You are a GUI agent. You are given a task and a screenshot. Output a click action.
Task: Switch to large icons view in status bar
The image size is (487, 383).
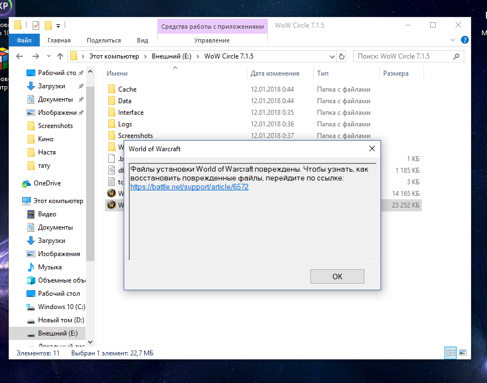pos(463,352)
